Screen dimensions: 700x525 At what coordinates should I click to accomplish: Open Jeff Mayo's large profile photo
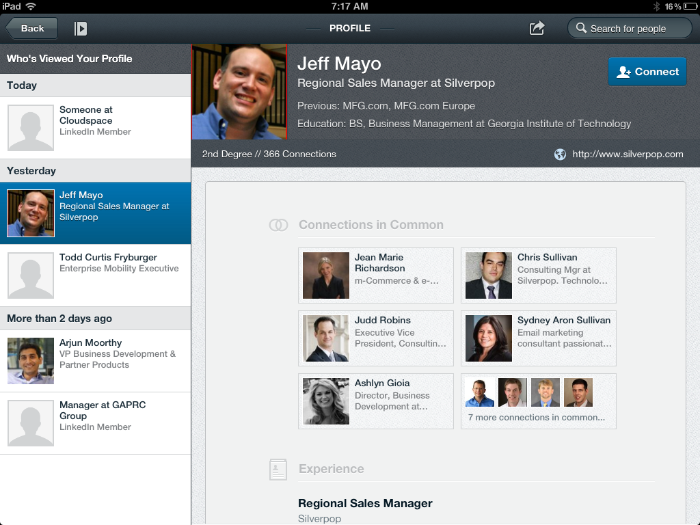tap(239, 92)
